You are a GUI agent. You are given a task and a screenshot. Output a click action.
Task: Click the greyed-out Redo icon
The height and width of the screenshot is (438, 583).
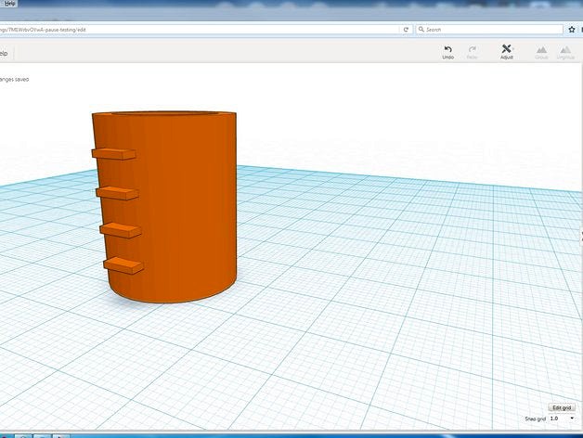pyautogui.click(x=472, y=52)
